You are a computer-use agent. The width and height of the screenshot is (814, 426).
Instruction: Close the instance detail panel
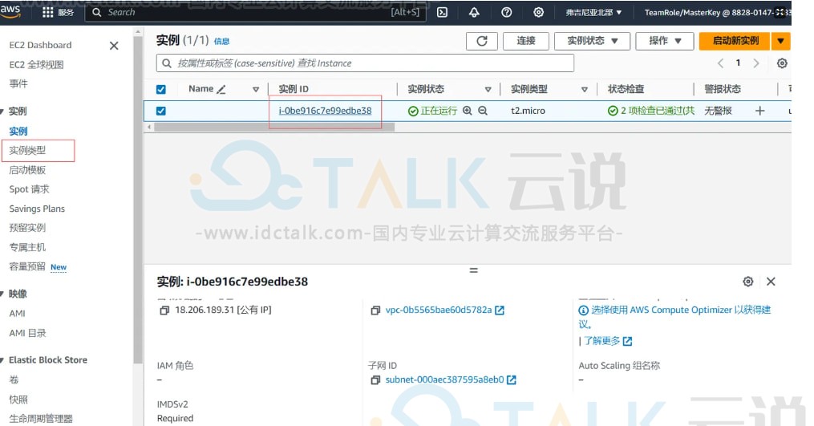[771, 282]
